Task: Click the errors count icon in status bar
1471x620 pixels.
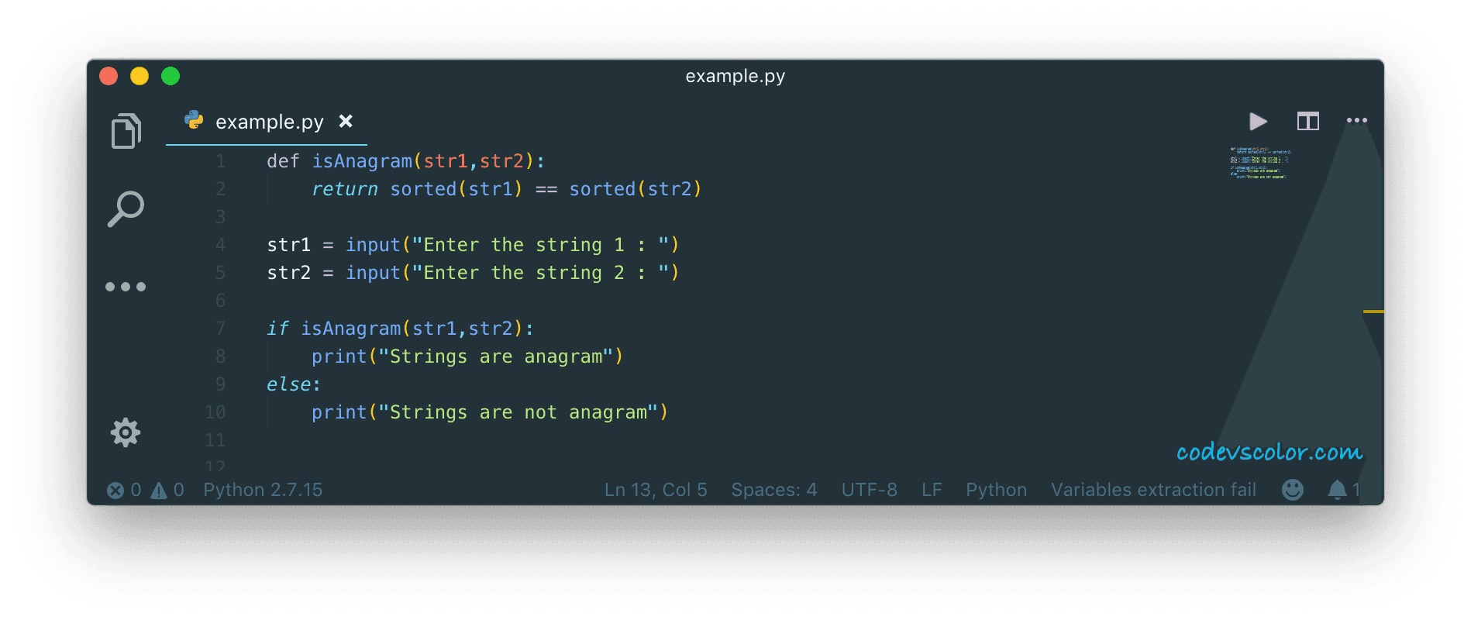Action: (115, 490)
